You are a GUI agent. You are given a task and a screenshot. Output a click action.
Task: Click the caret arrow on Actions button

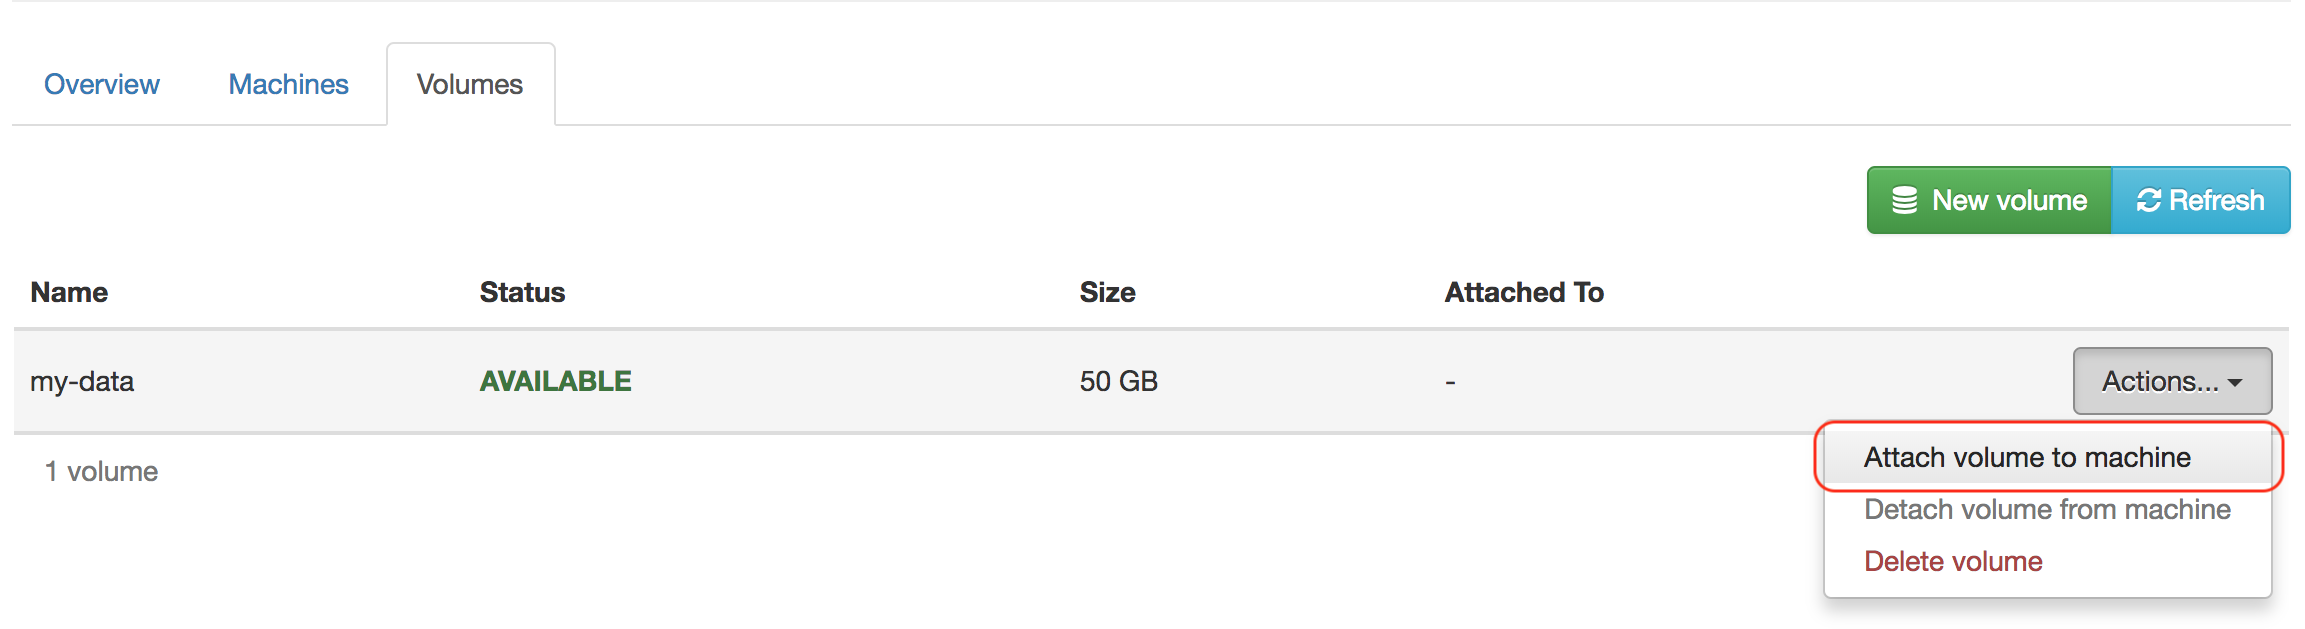(2236, 383)
